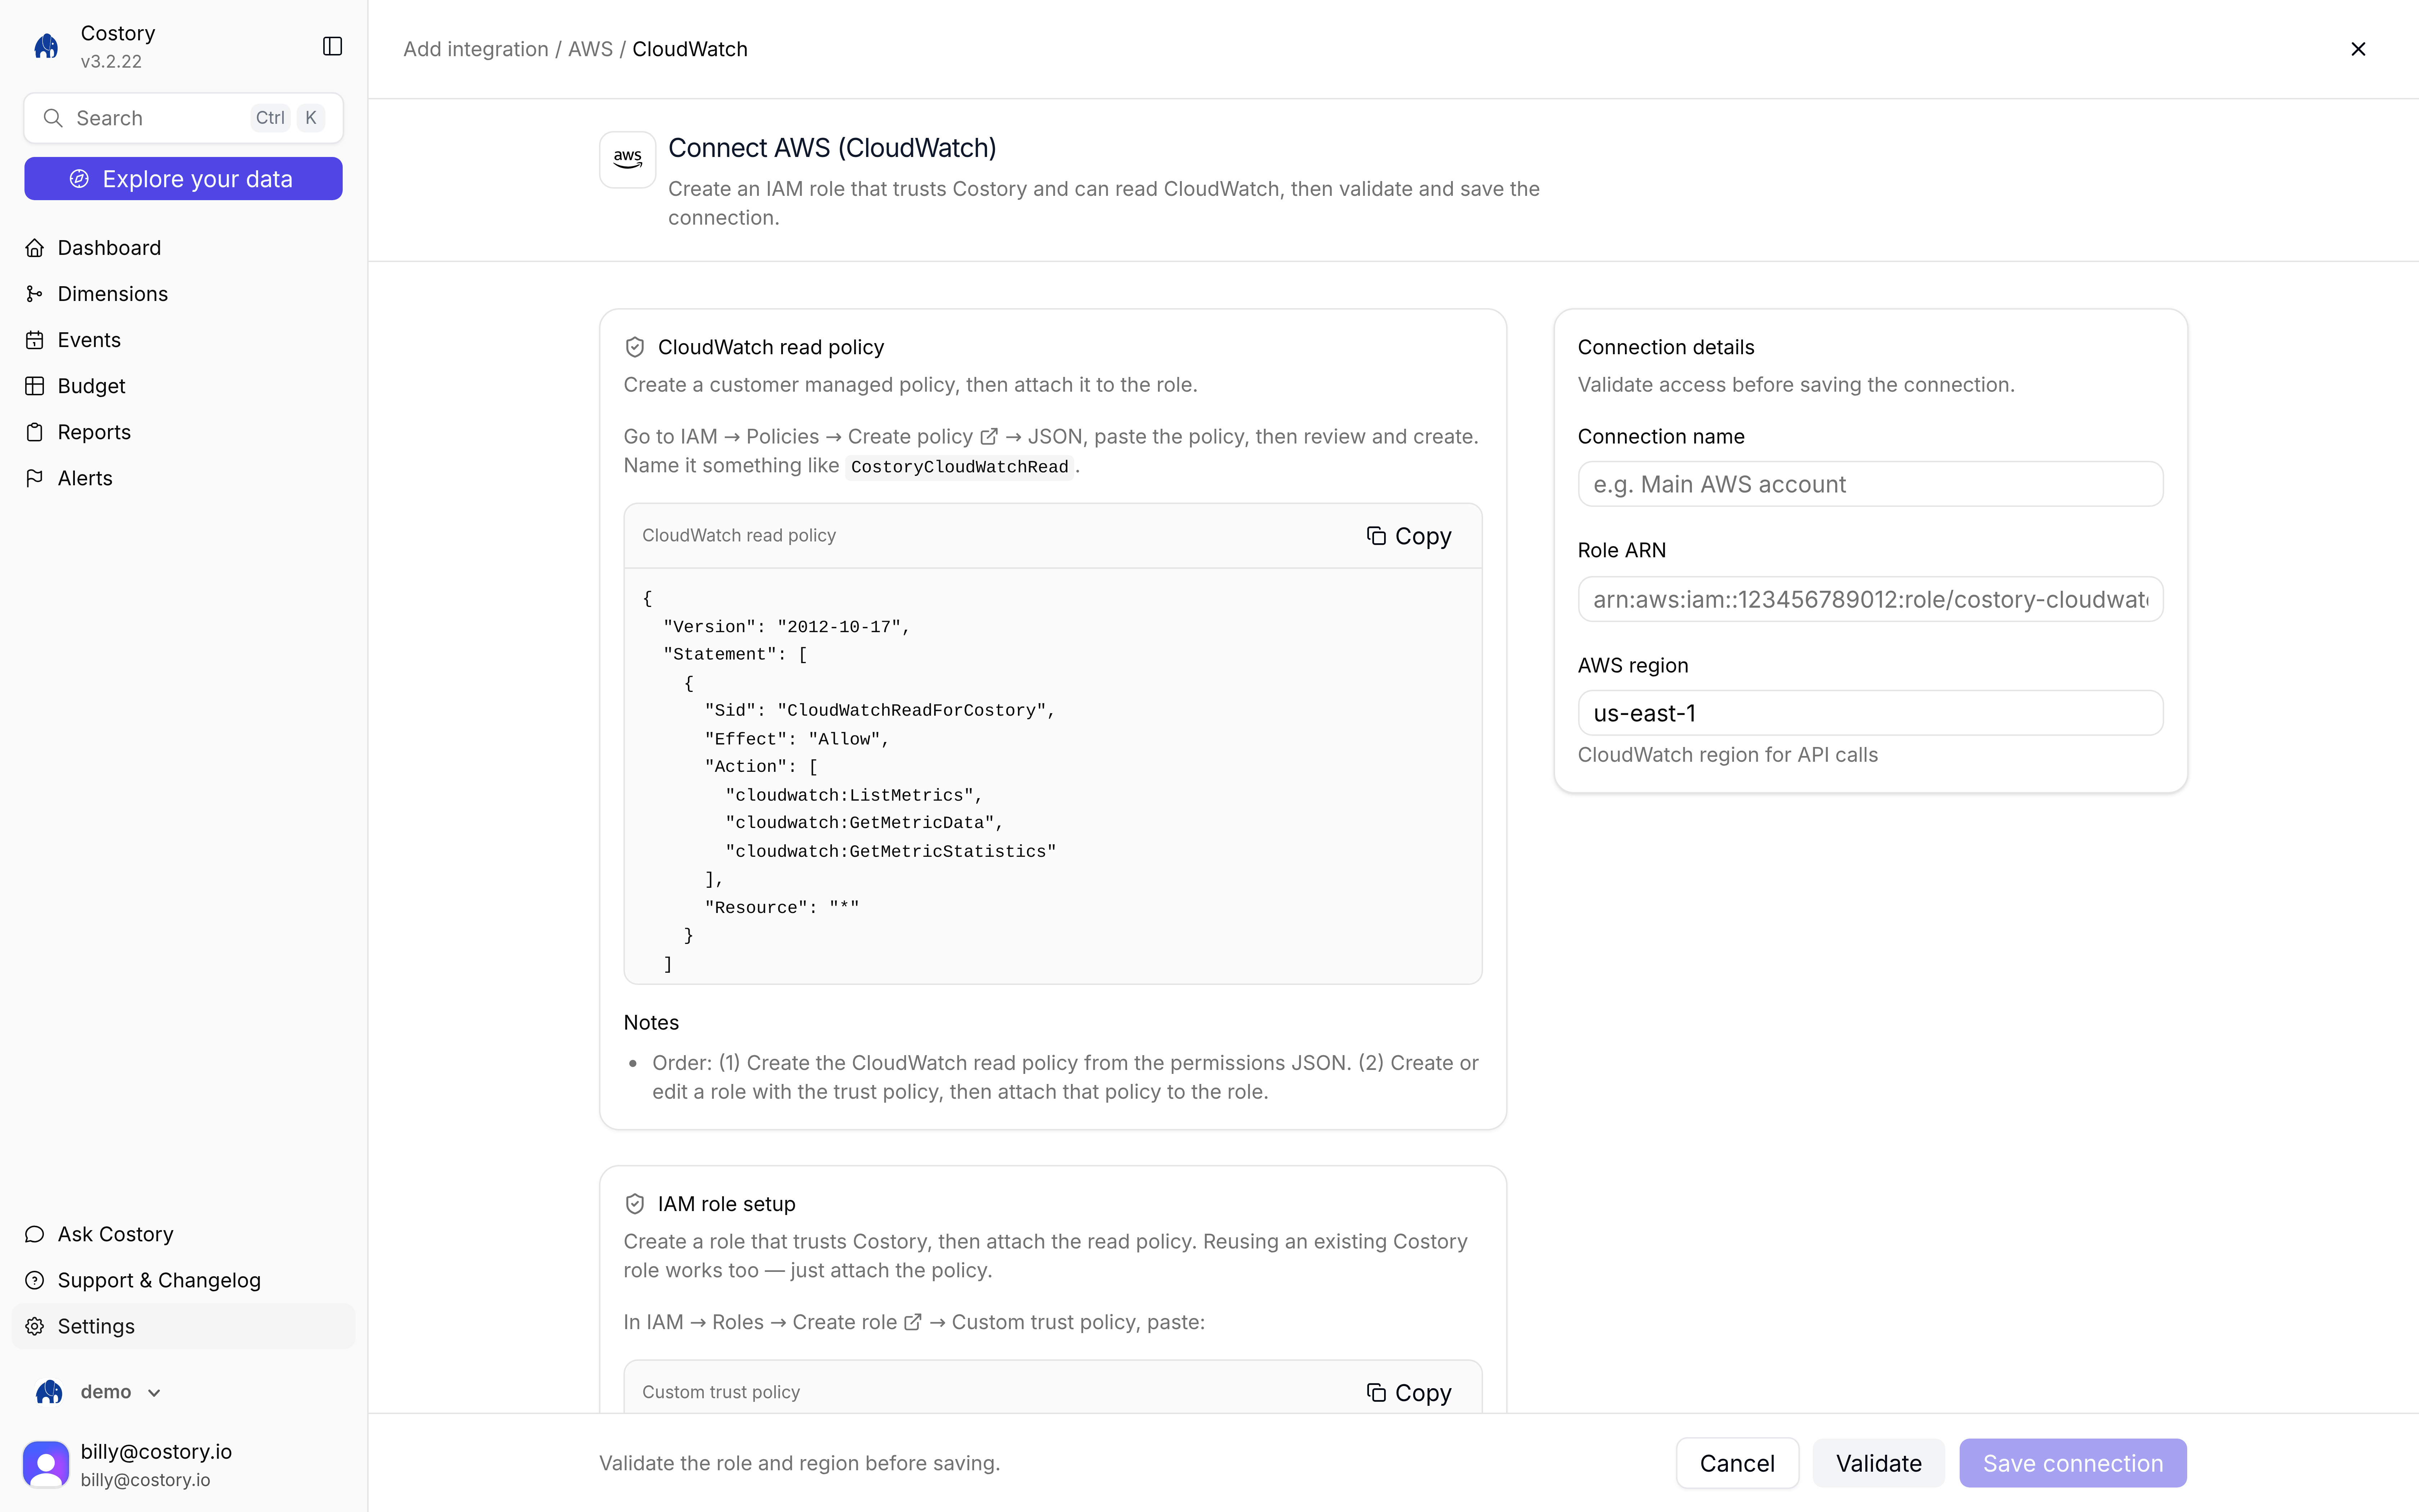
Task: Collapse the sidebar panel toggle
Action: click(x=333, y=46)
